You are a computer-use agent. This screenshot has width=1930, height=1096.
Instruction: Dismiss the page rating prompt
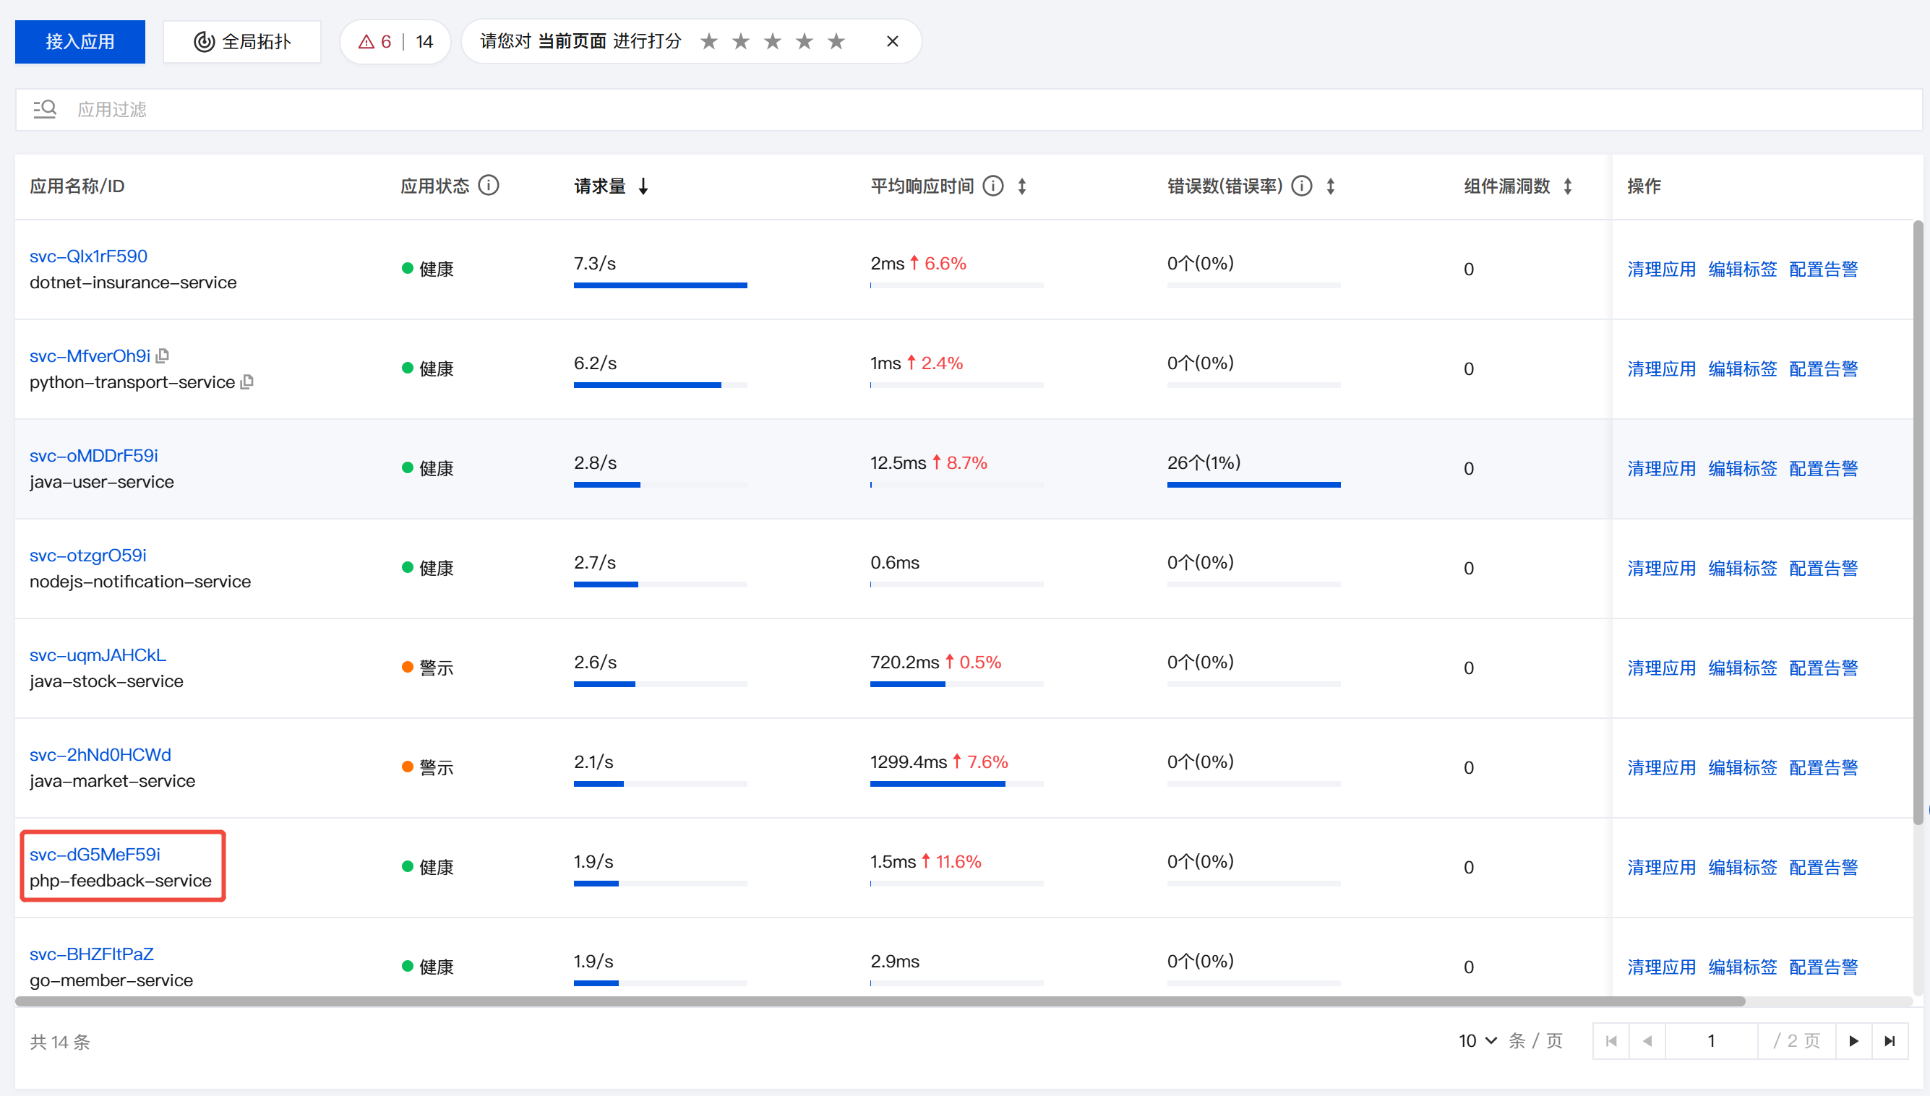pos(892,41)
